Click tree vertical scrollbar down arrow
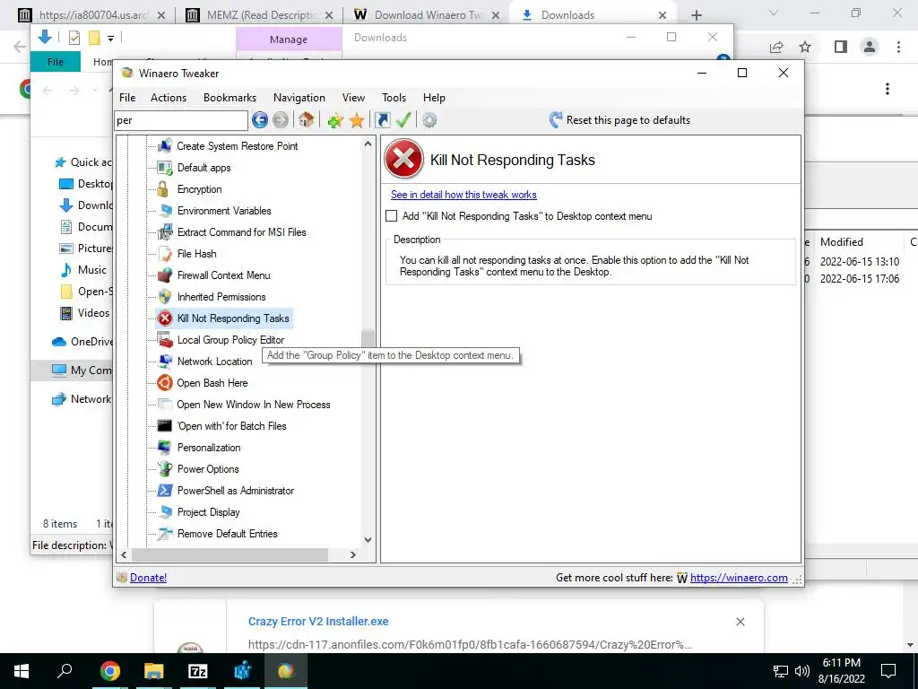The image size is (918, 689). click(x=368, y=539)
